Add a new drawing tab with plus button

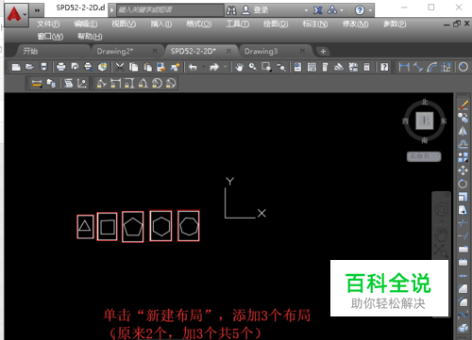point(323,51)
